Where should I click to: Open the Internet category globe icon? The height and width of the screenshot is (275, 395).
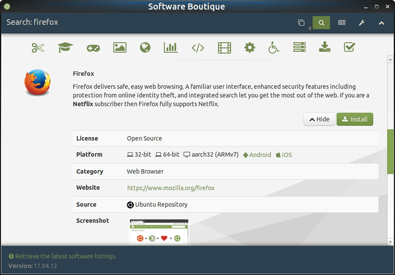(x=145, y=47)
